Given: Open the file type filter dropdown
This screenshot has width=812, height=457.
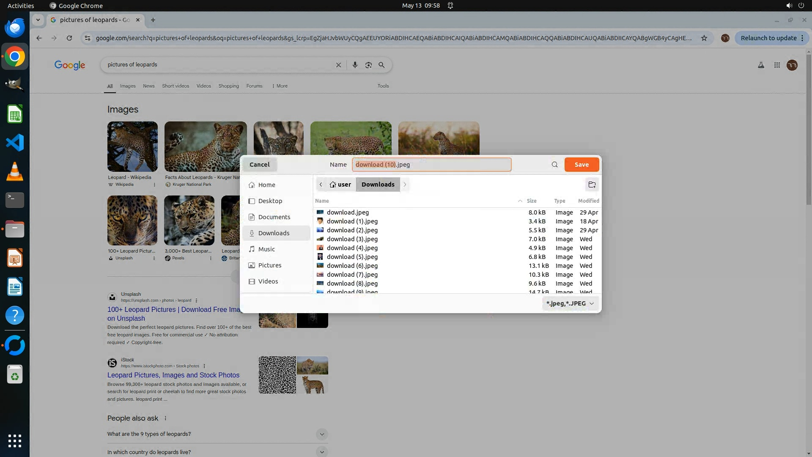Looking at the screenshot, I should pyautogui.click(x=570, y=303).
